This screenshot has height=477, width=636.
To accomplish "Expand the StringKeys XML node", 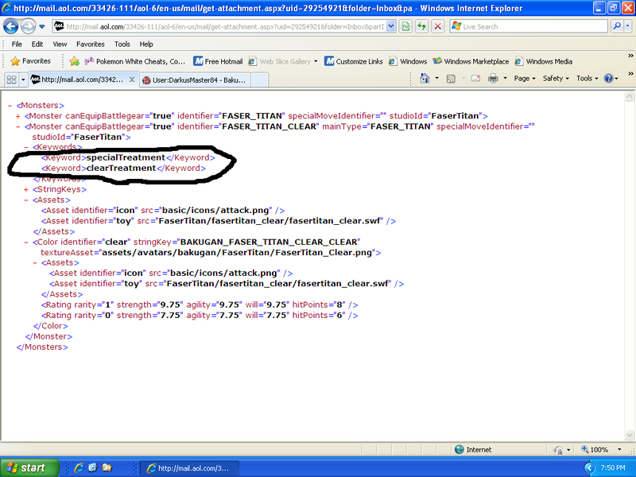I will click(27, 189).
